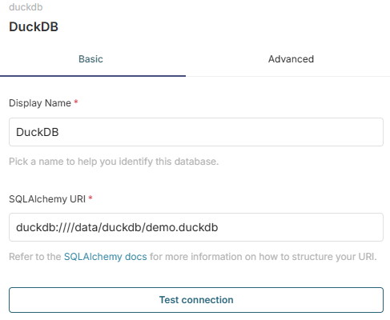Image resolution: width=390 pixels, height=320 pixels.
Task: Click the 'duckdb:////data' URI prefix text
Action: coord(58,227)
